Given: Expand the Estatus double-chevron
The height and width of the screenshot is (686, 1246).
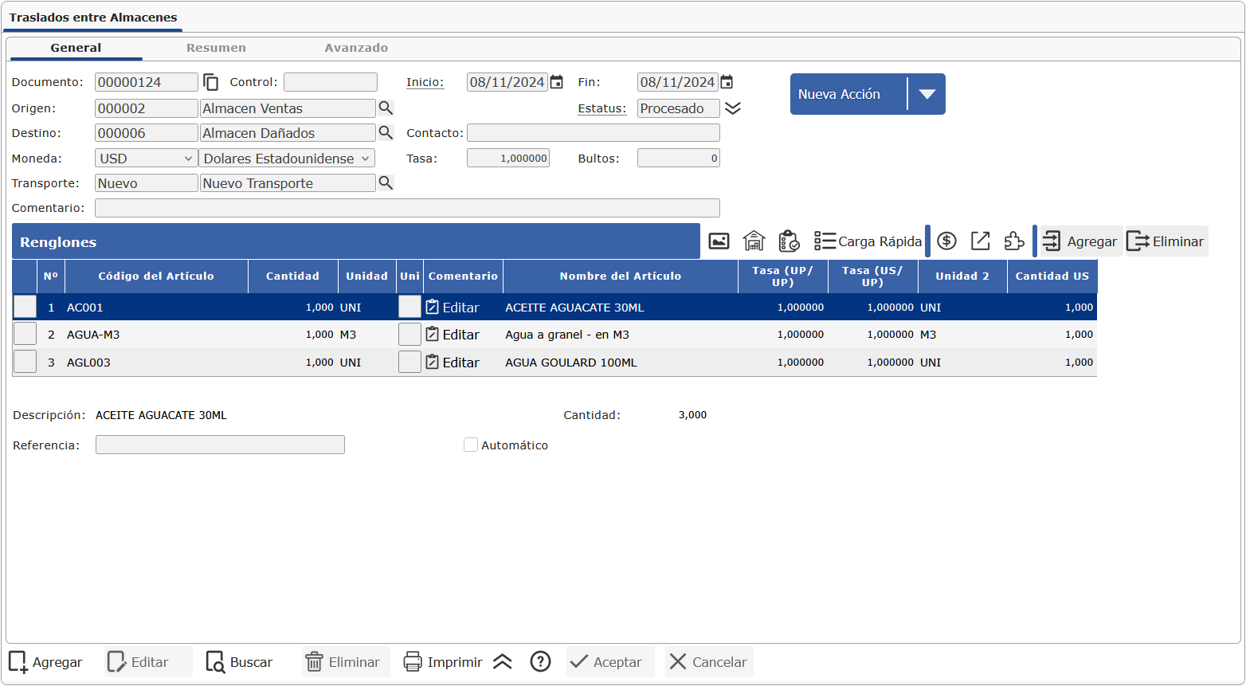Looking at the screenshot, I should 733,108.
